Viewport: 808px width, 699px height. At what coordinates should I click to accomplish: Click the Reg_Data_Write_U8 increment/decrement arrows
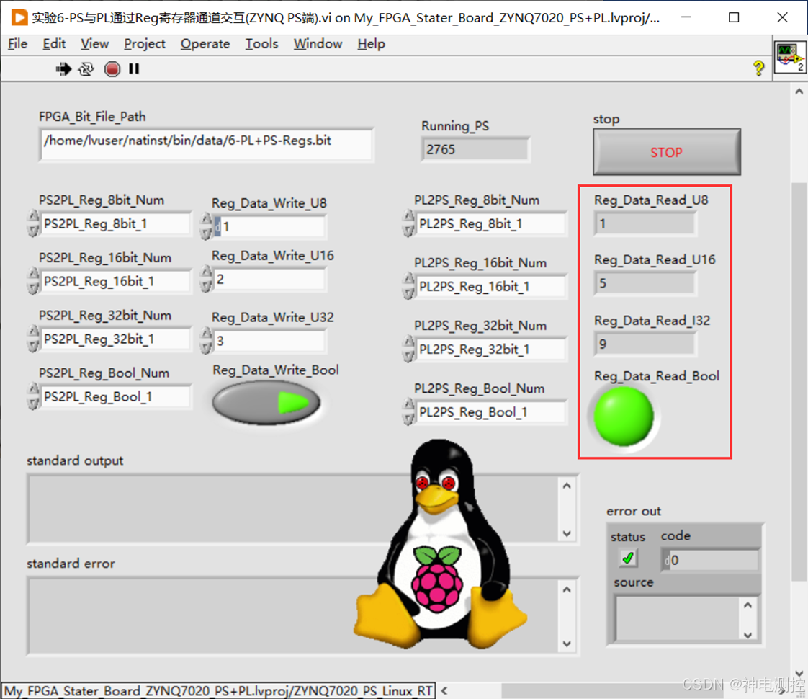point(206,227)
